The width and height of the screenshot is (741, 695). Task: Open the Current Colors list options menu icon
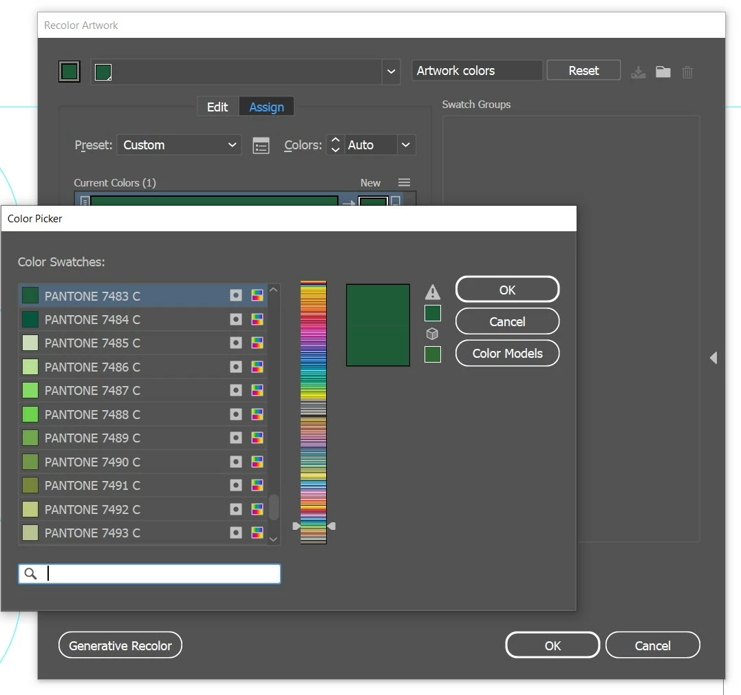(x=404, y=182)
